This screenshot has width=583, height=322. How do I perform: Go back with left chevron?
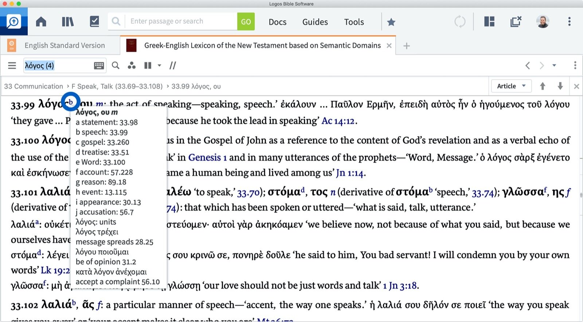(x=528, y=66)
